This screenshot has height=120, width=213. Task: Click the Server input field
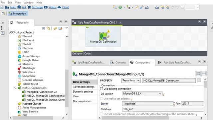click(147, 104)
